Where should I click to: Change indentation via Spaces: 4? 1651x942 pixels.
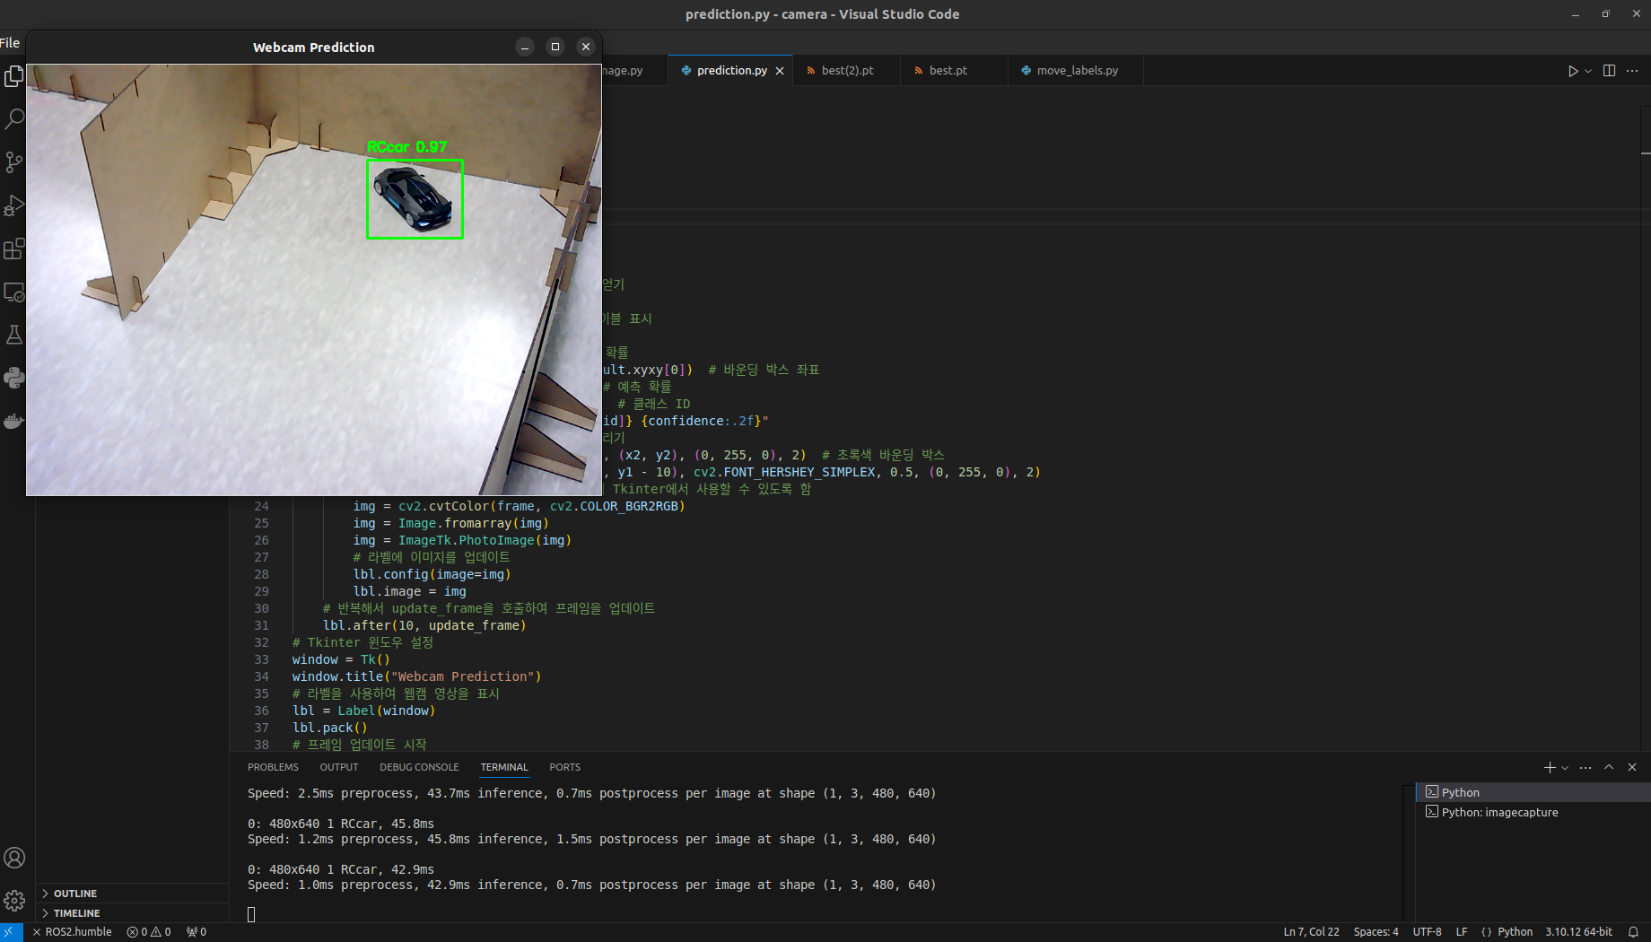(1376, 932)
